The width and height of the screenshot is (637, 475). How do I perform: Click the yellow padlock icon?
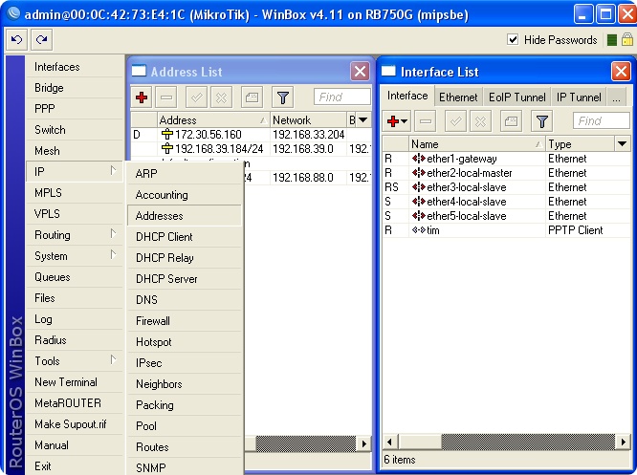[x=627, y=39]
